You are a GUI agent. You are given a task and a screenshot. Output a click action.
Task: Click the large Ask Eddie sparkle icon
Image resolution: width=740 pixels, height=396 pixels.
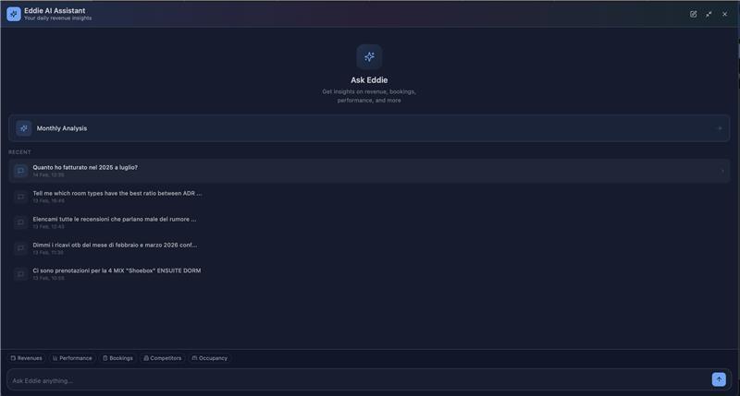tap(369, 57)
